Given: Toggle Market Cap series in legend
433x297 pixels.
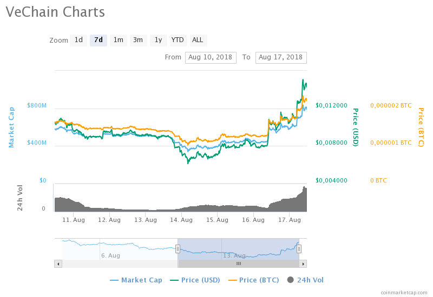Looking at the screenshot, I should tap(136, 280).
